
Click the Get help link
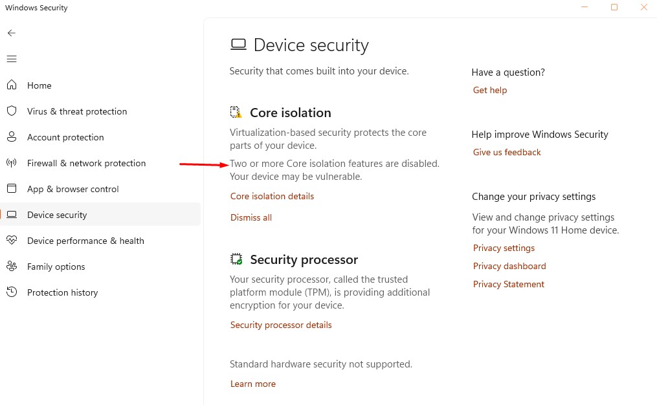click(490, 90)
